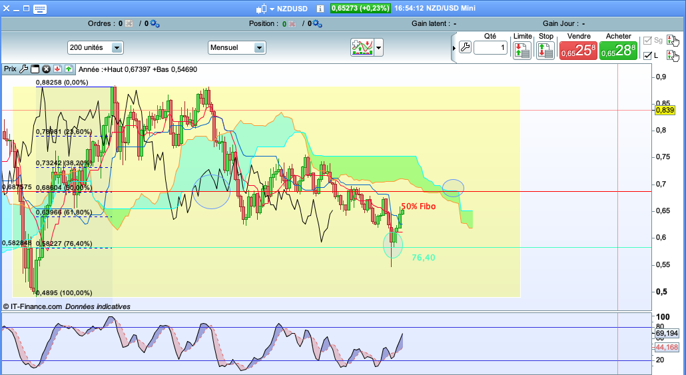
Task: Expand the indicator dropdown arrow
Action: click(379, 48)
